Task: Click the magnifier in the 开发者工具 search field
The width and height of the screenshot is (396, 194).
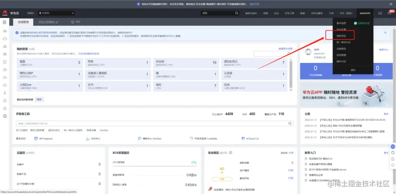Action: coord(290,124)
